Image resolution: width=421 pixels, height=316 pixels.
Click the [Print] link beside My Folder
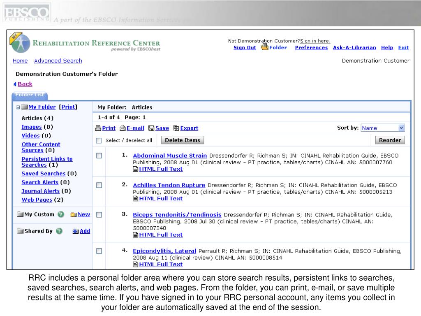click(68, 107)
